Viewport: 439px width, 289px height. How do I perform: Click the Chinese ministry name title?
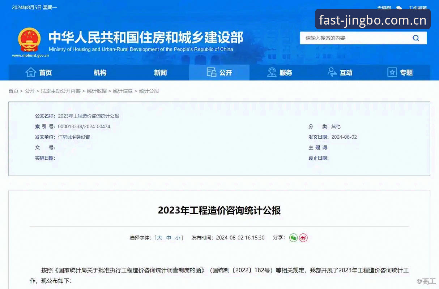click(x=146, y=38)
